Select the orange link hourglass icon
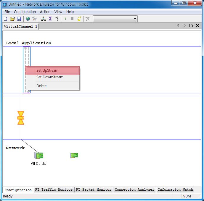204x201 pixels. pos(21,118)
